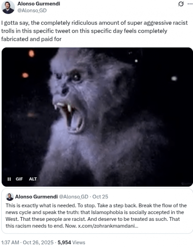Viewport: 193px width, 249px height.
Task: Pause the playing GIF
Action: coord(9,179)
